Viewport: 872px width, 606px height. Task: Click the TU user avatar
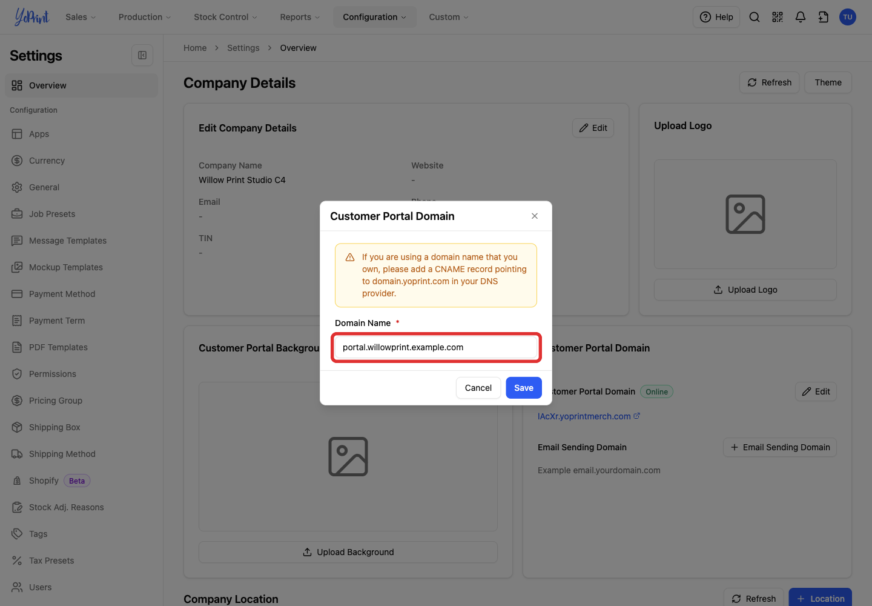point(848,17)
